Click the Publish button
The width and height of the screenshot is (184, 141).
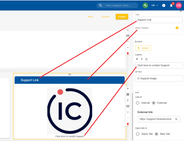(122, 17)
